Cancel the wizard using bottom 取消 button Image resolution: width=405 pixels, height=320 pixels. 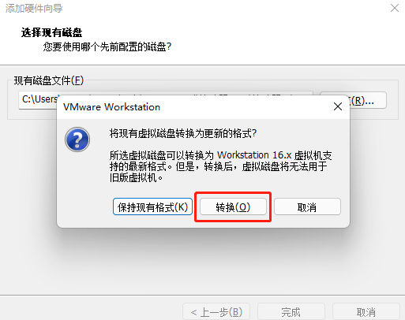[x=366, y=312]
